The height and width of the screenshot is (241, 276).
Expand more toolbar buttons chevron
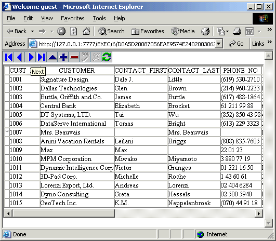click(269, 29)
